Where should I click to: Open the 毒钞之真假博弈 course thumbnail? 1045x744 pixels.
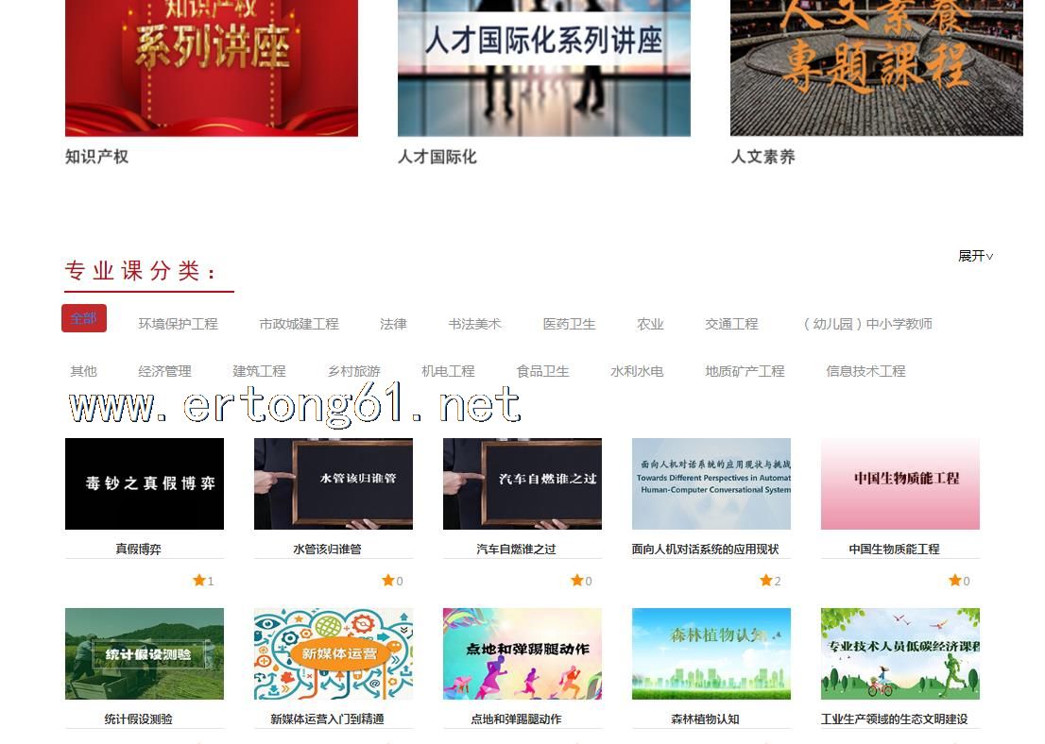pos(145,483)
